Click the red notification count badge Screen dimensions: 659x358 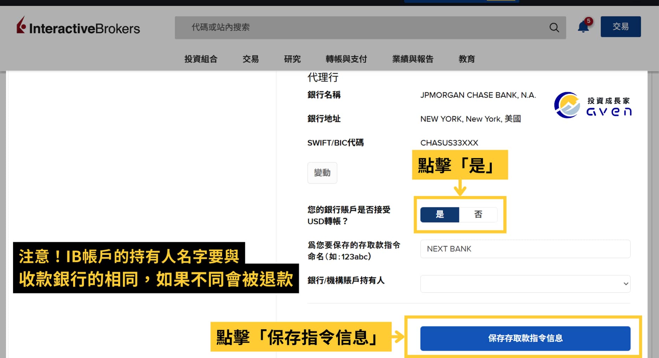[x=588, y=21]
